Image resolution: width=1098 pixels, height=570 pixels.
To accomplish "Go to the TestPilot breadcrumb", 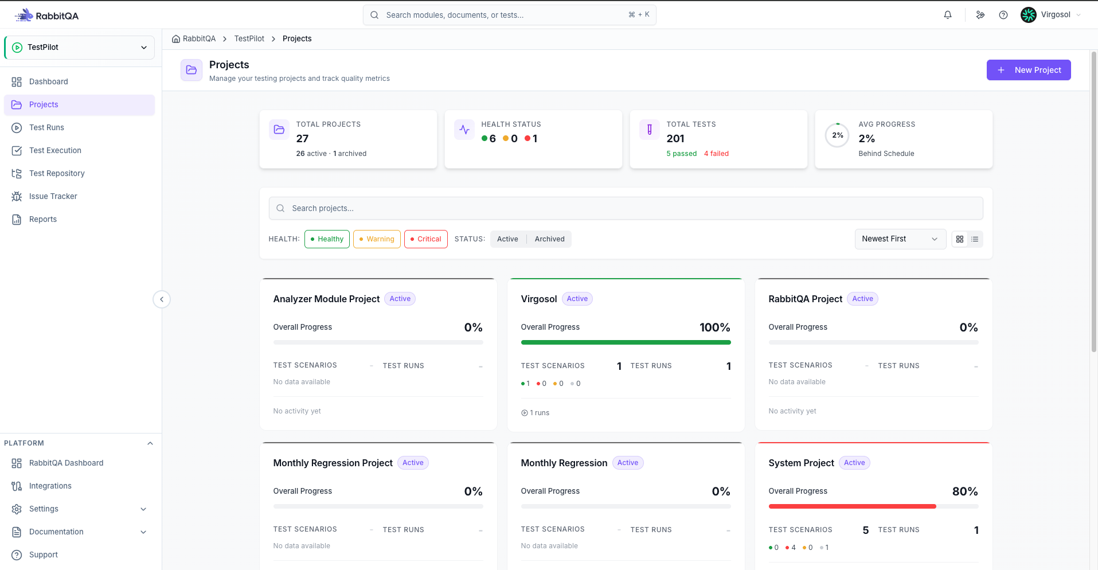I will click(x=249, y=38).
